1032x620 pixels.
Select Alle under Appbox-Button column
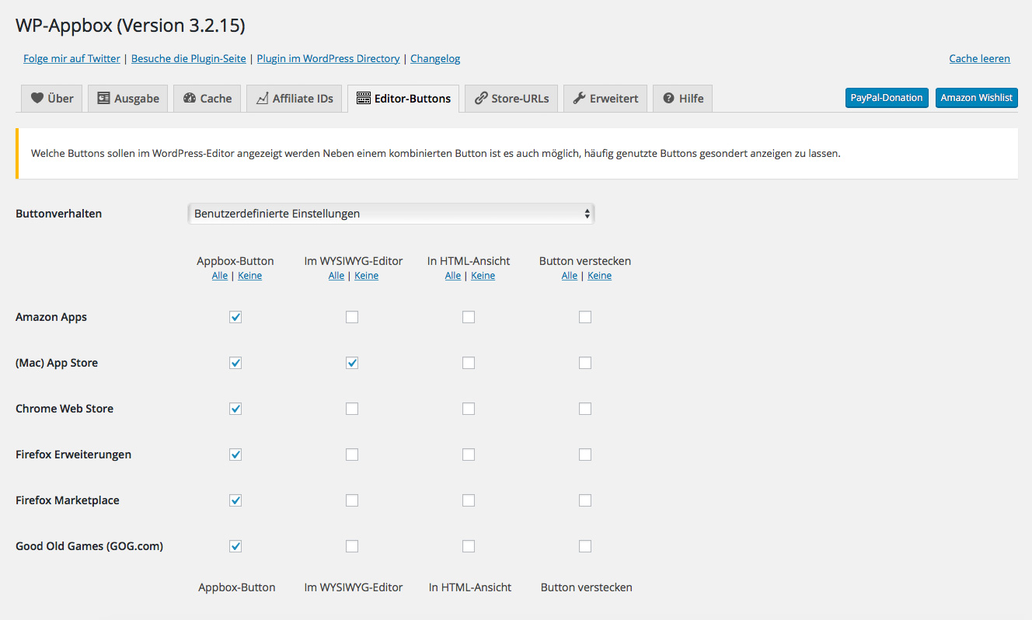click(x=220, y=276)
